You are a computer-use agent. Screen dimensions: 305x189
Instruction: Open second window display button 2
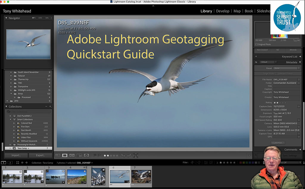tap(10, 162)
